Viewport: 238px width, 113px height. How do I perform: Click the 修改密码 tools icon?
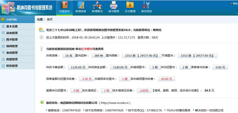coord(146,5)
